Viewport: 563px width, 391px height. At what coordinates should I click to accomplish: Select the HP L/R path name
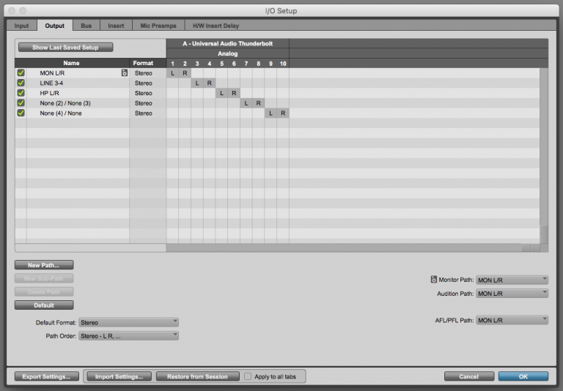click(x=50, y=93)
